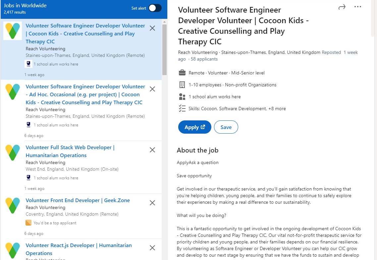Image resolution: width=377 pixels, height=260 pixels.
Task: Click the job list scrollbar thumb
Action: 164,50
